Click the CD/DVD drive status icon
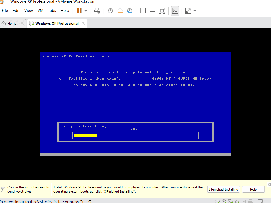This screenshot has width=271, height=203. click(224, 201)
